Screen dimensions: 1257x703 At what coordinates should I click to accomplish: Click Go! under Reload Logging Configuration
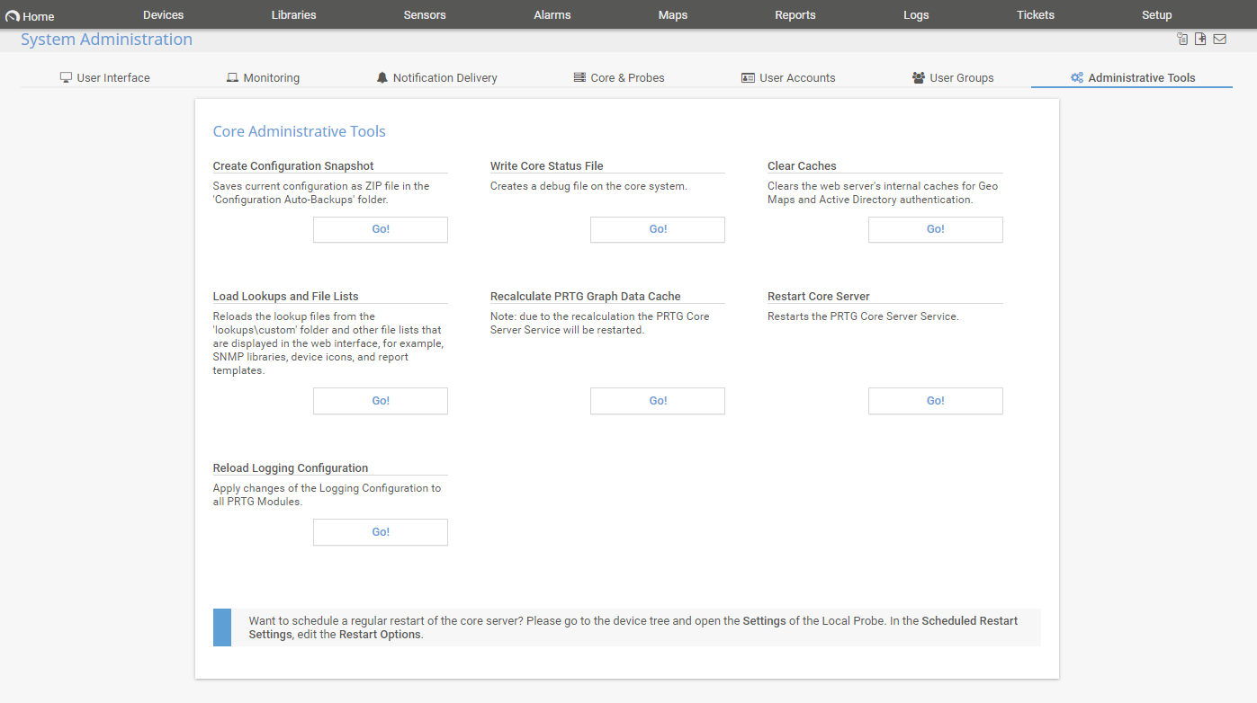[x=381, y=532]
